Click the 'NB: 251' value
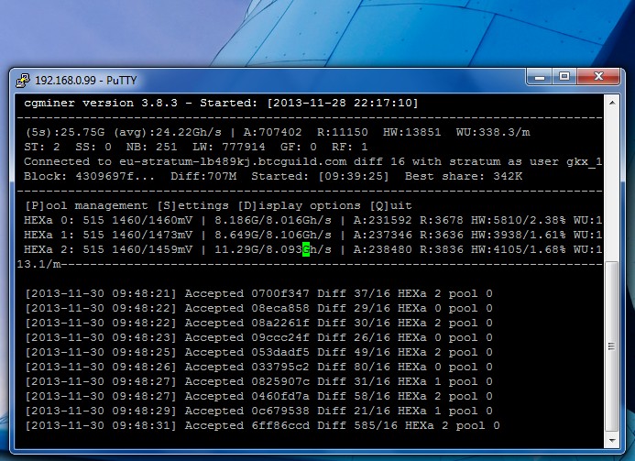 coord(151,147)
